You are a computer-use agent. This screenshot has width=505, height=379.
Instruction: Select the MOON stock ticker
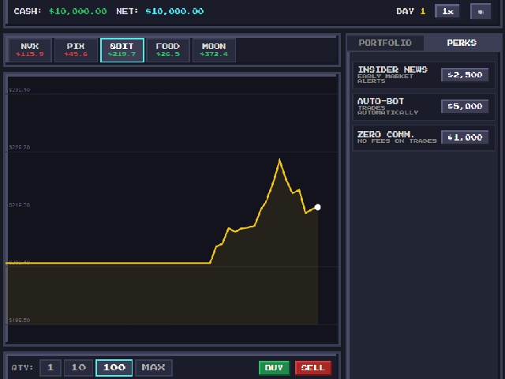pyautogui.click(x=214, y=50)
